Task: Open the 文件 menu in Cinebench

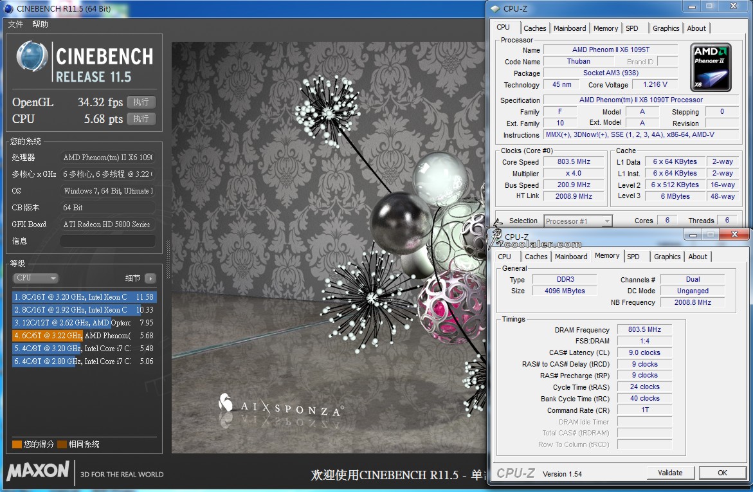Action: [15, 24]
